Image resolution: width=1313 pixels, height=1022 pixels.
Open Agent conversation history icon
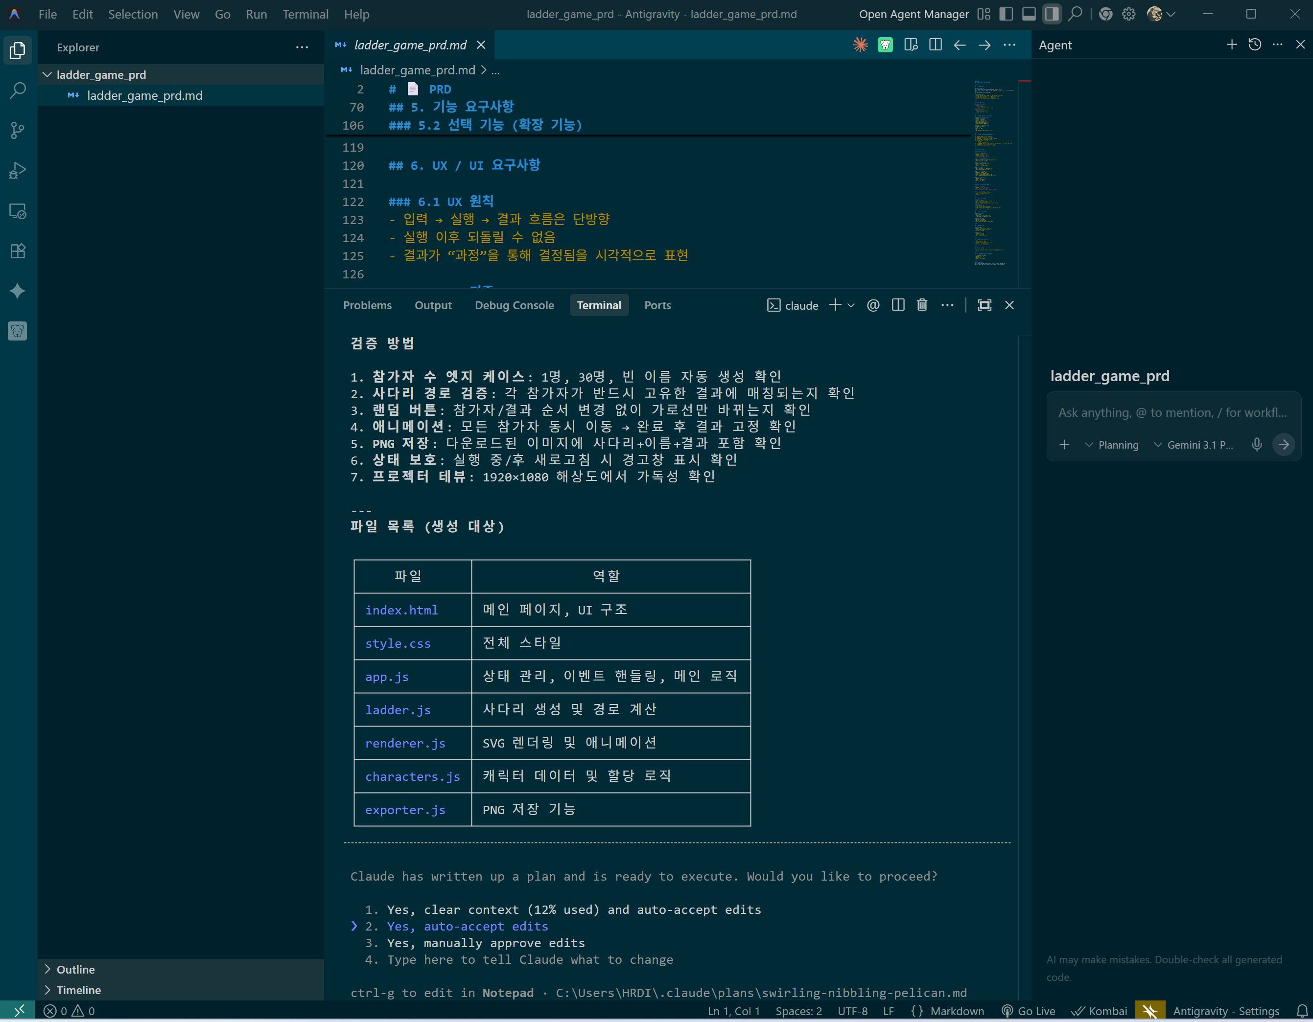1255,45
